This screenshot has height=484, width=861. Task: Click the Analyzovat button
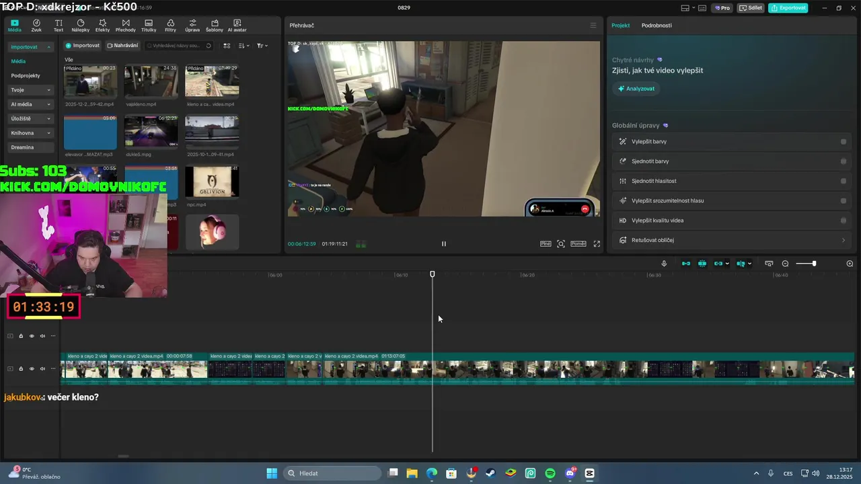click(636, 89)
